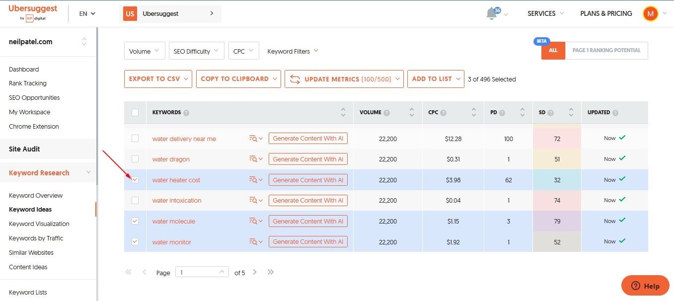The image size is (674, 301).
Task: Click the help icon beside VOLUME header
Action: (387, 113)
